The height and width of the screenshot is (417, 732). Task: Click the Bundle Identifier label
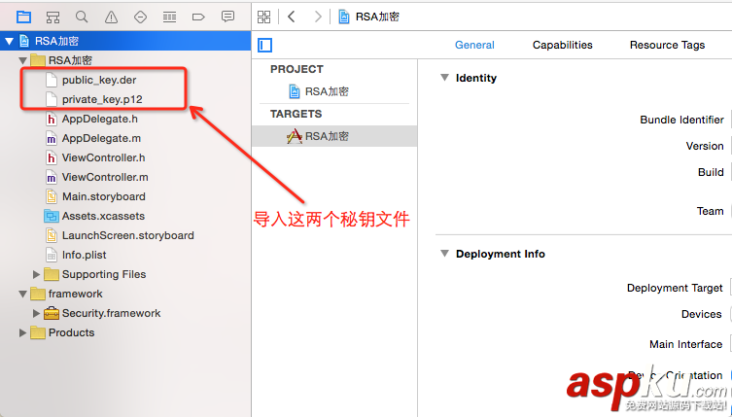[x=681, y=120]
